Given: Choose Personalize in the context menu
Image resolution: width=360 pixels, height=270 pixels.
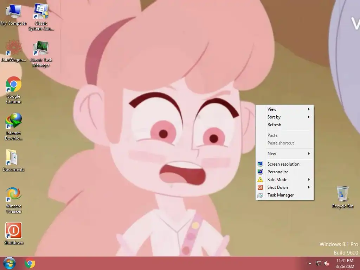Looking at the screenshot, I should [285, 172].
